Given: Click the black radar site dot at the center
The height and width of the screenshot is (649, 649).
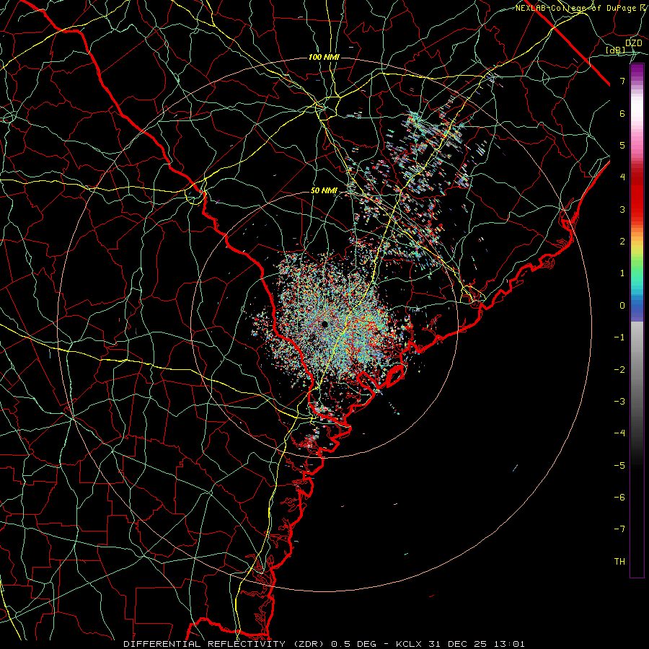Looking at the screenshot, I should (324, 324).
